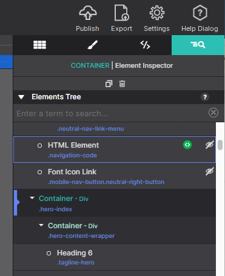Click the Publish cloud icon

click(x=87, y=13)
